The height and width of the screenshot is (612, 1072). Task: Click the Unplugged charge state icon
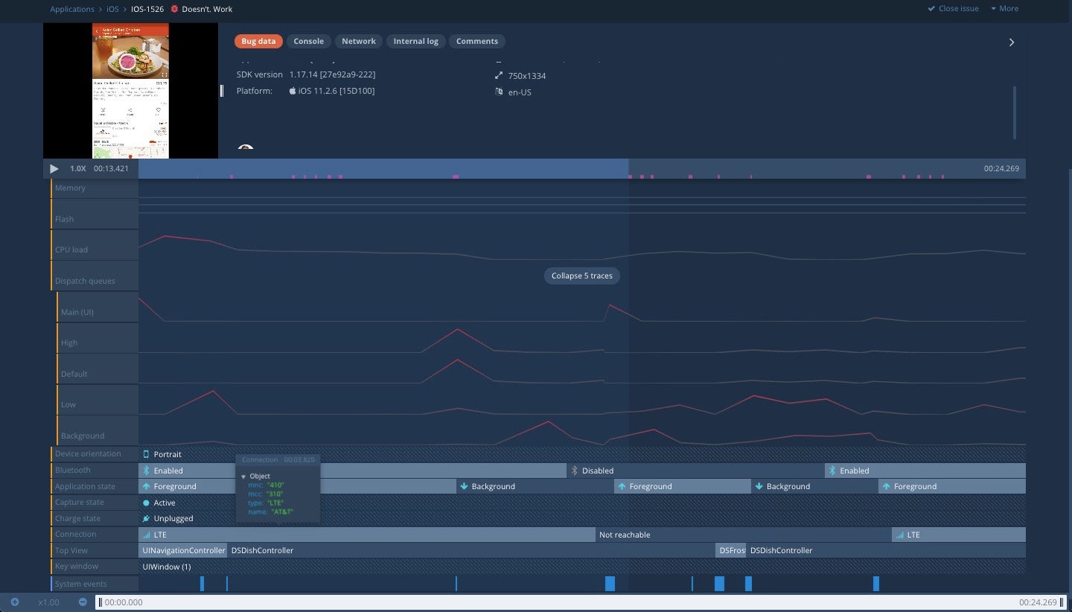[x=147, y=518]
